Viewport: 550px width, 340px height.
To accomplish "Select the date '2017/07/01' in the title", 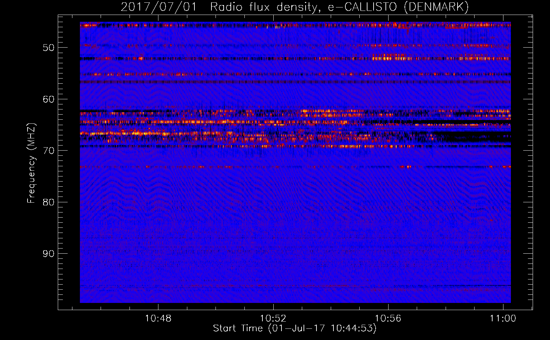I will [x=159, y=7].
